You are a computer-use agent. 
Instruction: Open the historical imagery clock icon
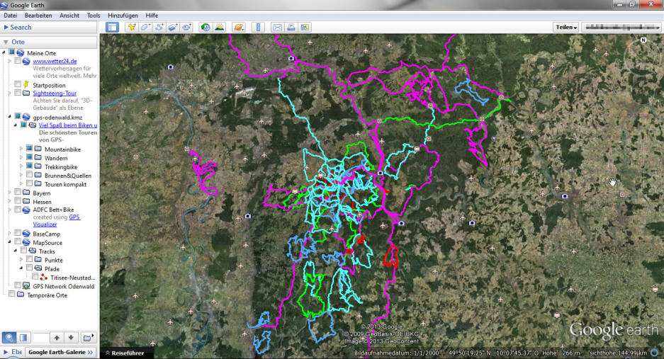click(205, 28)
